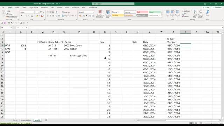Toggle top vertical alignment
Viewport: 224px width, 126px height.
(x=48, y=12)
